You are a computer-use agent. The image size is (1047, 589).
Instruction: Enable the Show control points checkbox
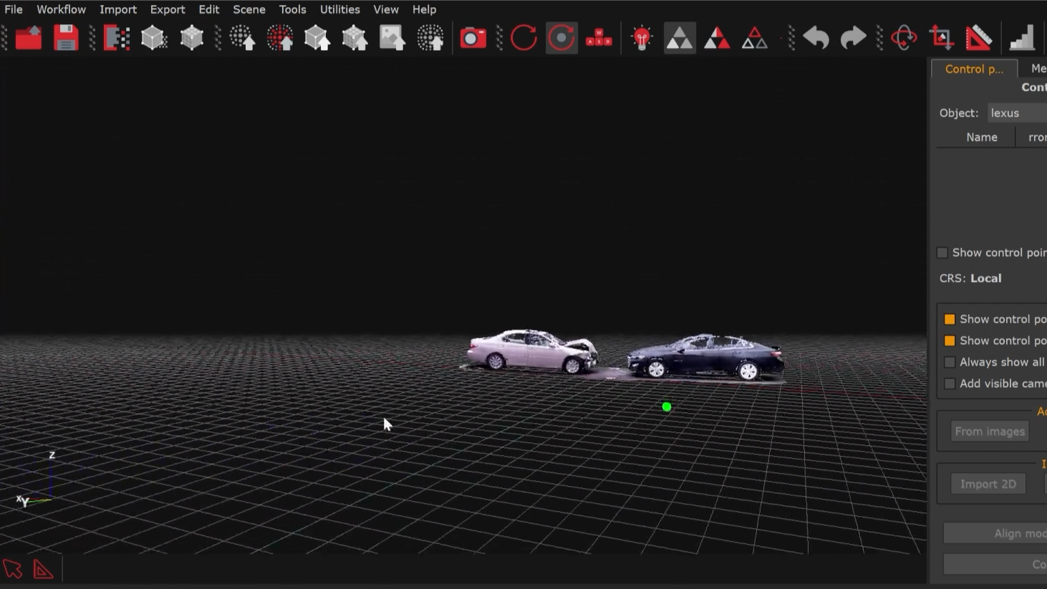point(942,253)
